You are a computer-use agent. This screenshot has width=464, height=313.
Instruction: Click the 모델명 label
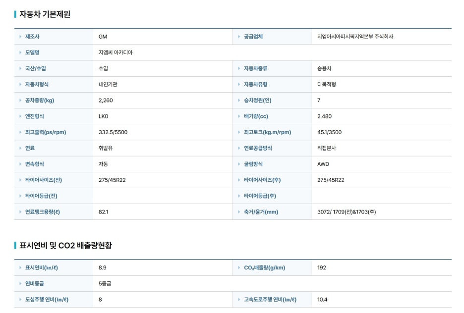coord(32,52)
